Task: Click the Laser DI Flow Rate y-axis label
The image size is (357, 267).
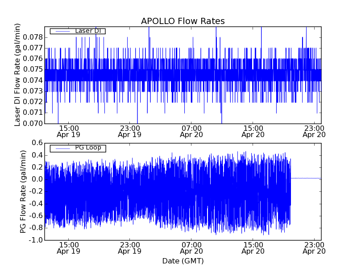Action: point(18,74)
